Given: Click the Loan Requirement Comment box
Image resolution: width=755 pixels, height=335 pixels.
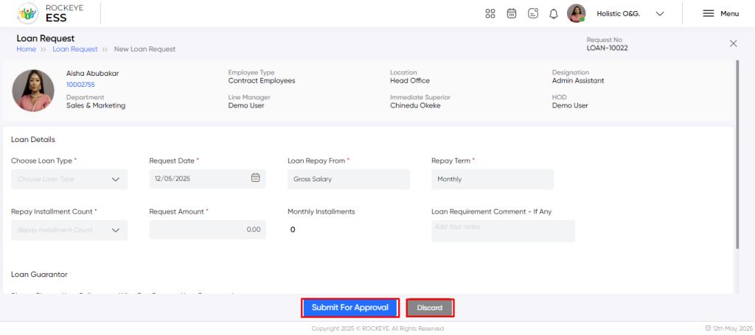Looking at the screenshot, I should click(x=503, y=230).
